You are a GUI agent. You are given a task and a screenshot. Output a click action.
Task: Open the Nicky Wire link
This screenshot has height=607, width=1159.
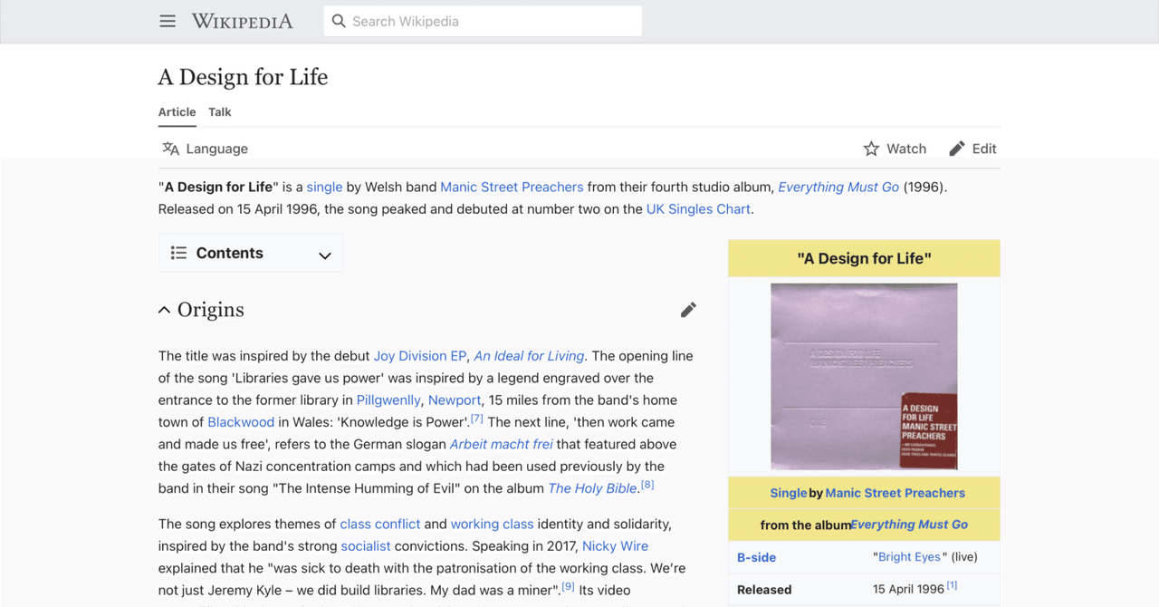[x=615, y=546]
